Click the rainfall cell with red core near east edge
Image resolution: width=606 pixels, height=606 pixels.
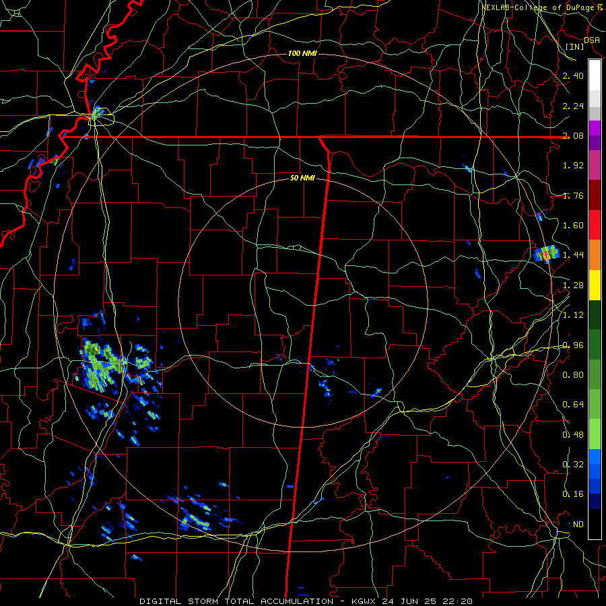(546, 255)
